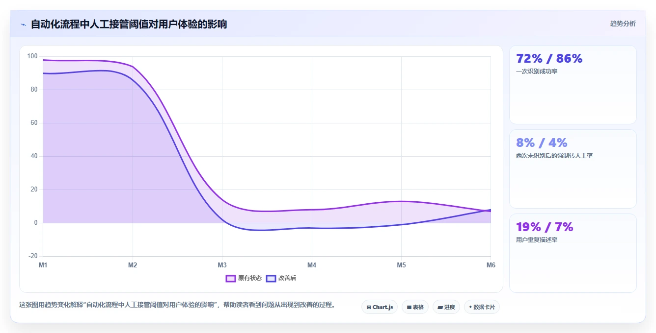Select the 进度 tag chip
Screen dimensions: 656x333
point(446,307)
